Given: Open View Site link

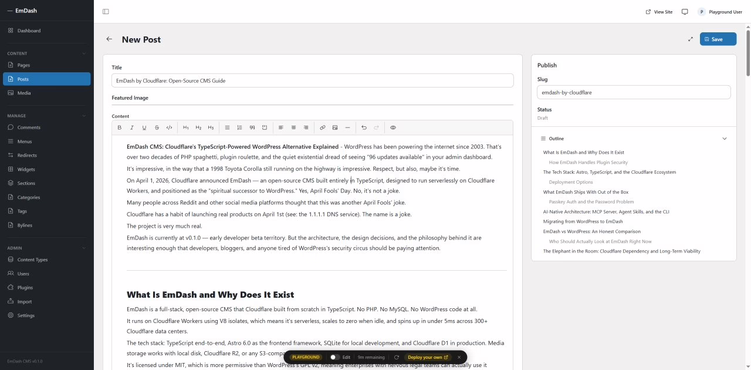Looking at the screenshot, I should point(659,12).
